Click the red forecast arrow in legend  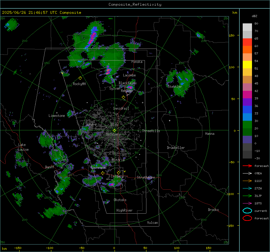pos(247,166)
